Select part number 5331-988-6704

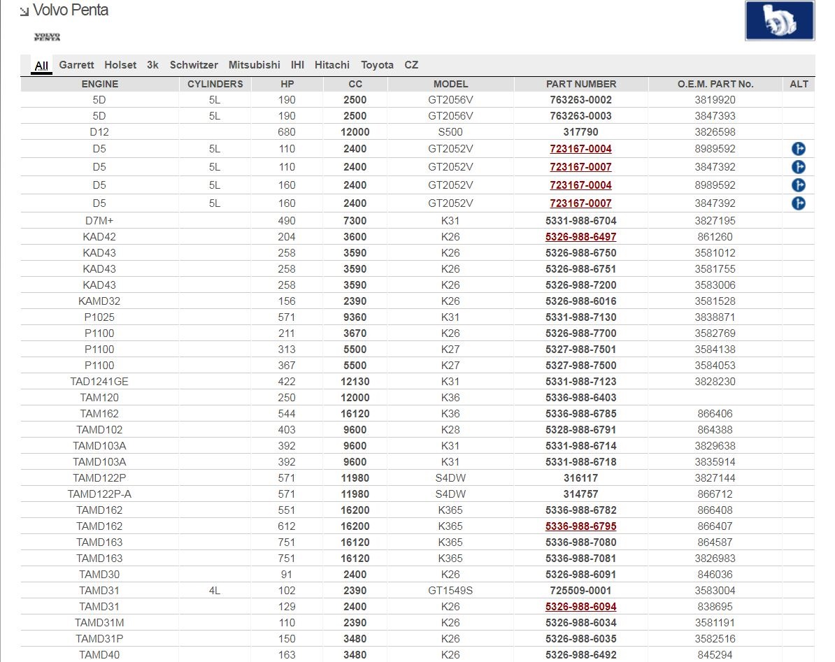(580, 221)
